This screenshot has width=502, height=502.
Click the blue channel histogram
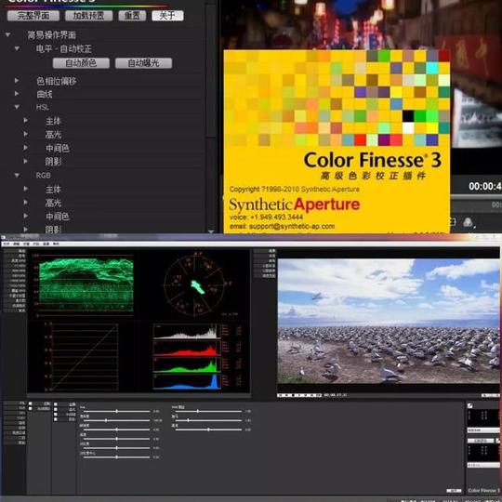pos(187,382)
